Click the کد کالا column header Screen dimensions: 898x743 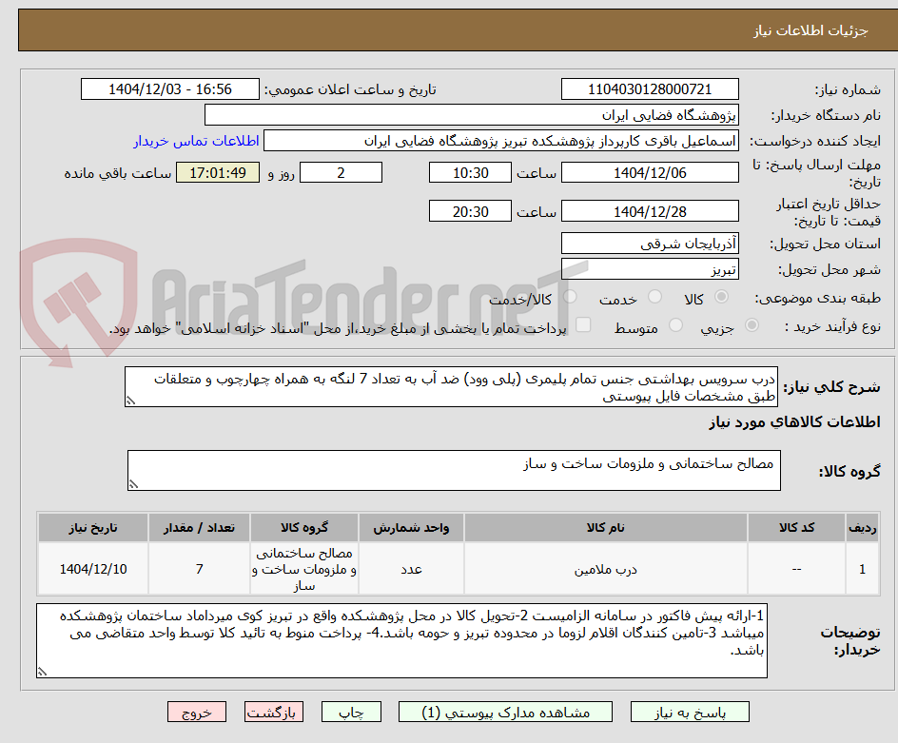coord(796,528)
